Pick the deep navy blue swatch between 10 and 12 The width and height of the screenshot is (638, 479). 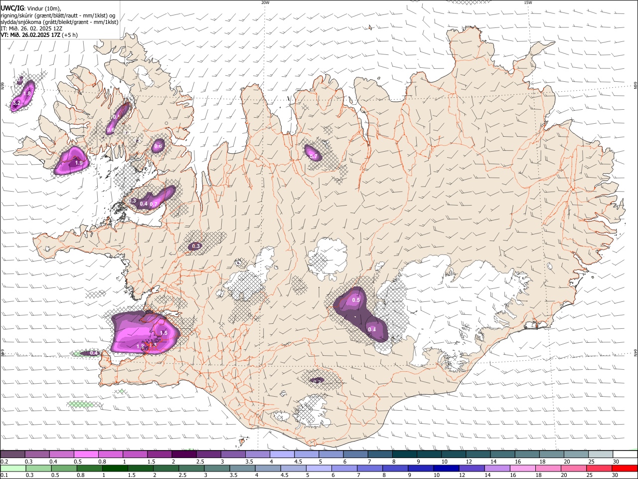pos(446,469)
